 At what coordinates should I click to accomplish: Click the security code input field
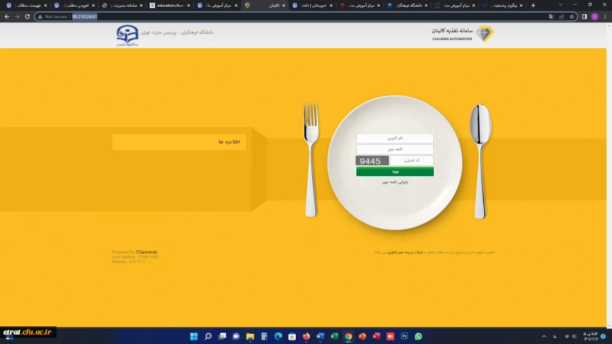tap(411, 161)
